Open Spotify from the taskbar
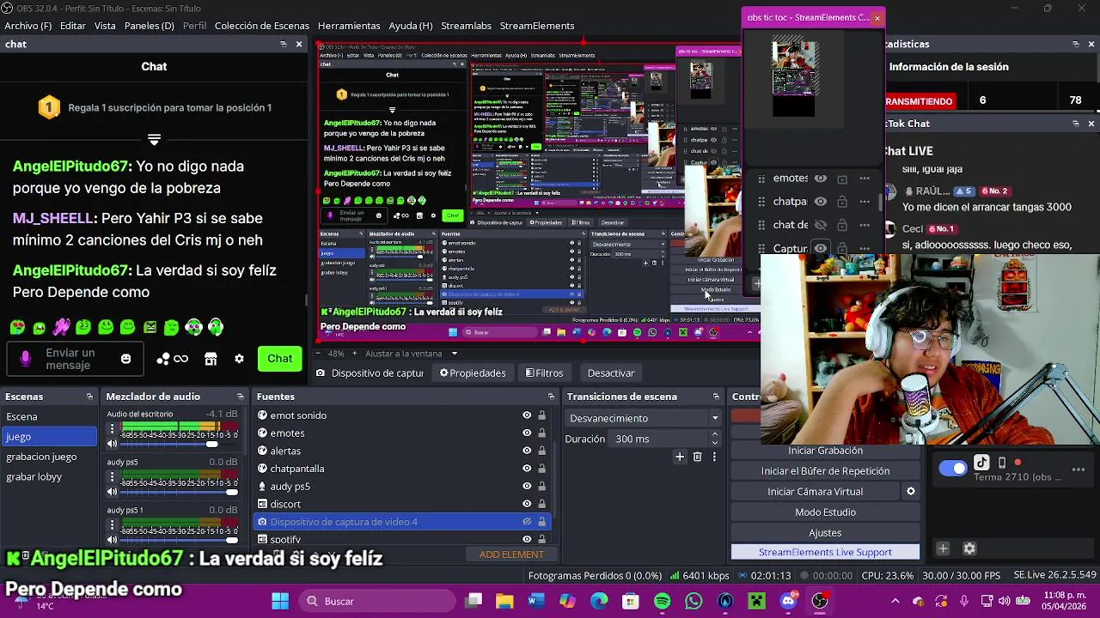 point(662,602)
